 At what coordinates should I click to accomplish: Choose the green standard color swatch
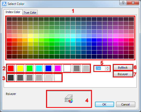30,68
